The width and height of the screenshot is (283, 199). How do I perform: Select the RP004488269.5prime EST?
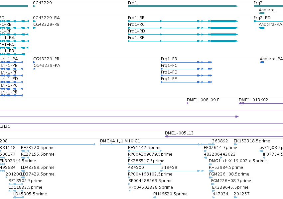click(x=129, y=184)
